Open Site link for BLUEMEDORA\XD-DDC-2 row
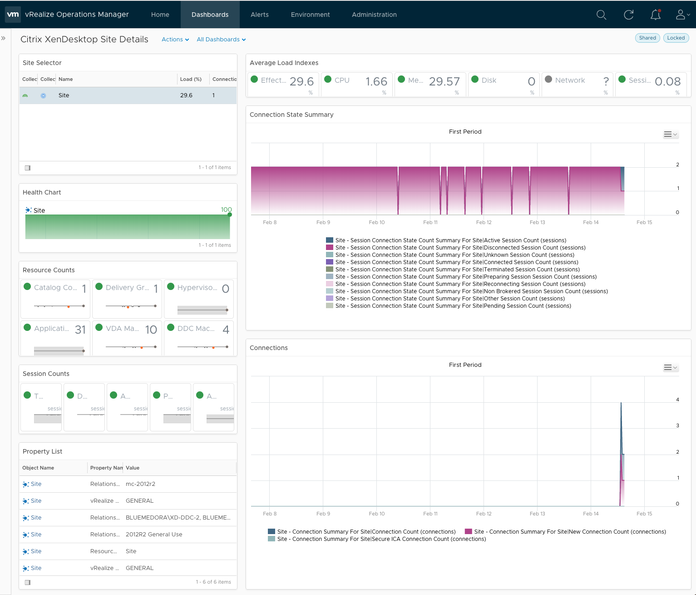696x595 pixels. [x=36, y=518]
